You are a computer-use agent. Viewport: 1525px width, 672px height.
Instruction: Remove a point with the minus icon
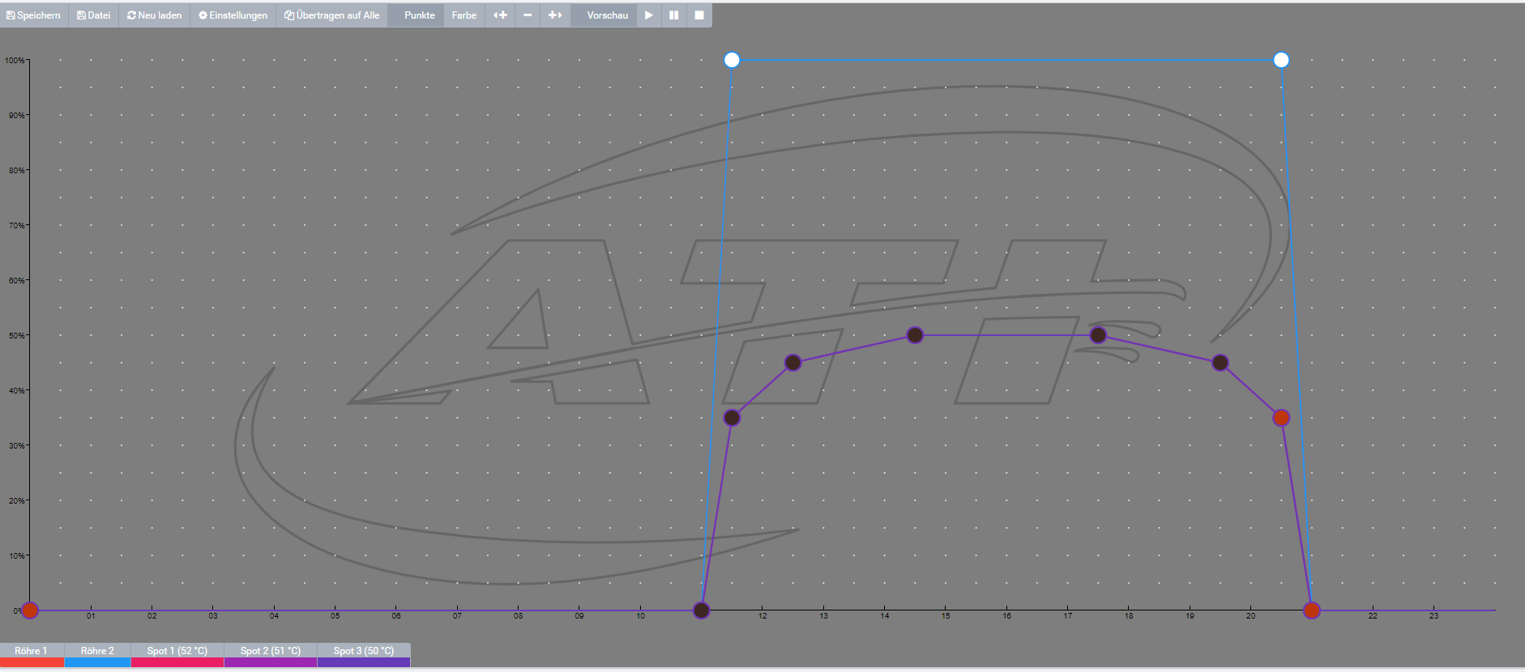coord(528,15)
